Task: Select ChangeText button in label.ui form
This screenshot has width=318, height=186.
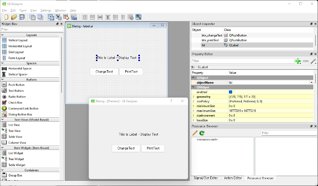Action: point(104,72)
